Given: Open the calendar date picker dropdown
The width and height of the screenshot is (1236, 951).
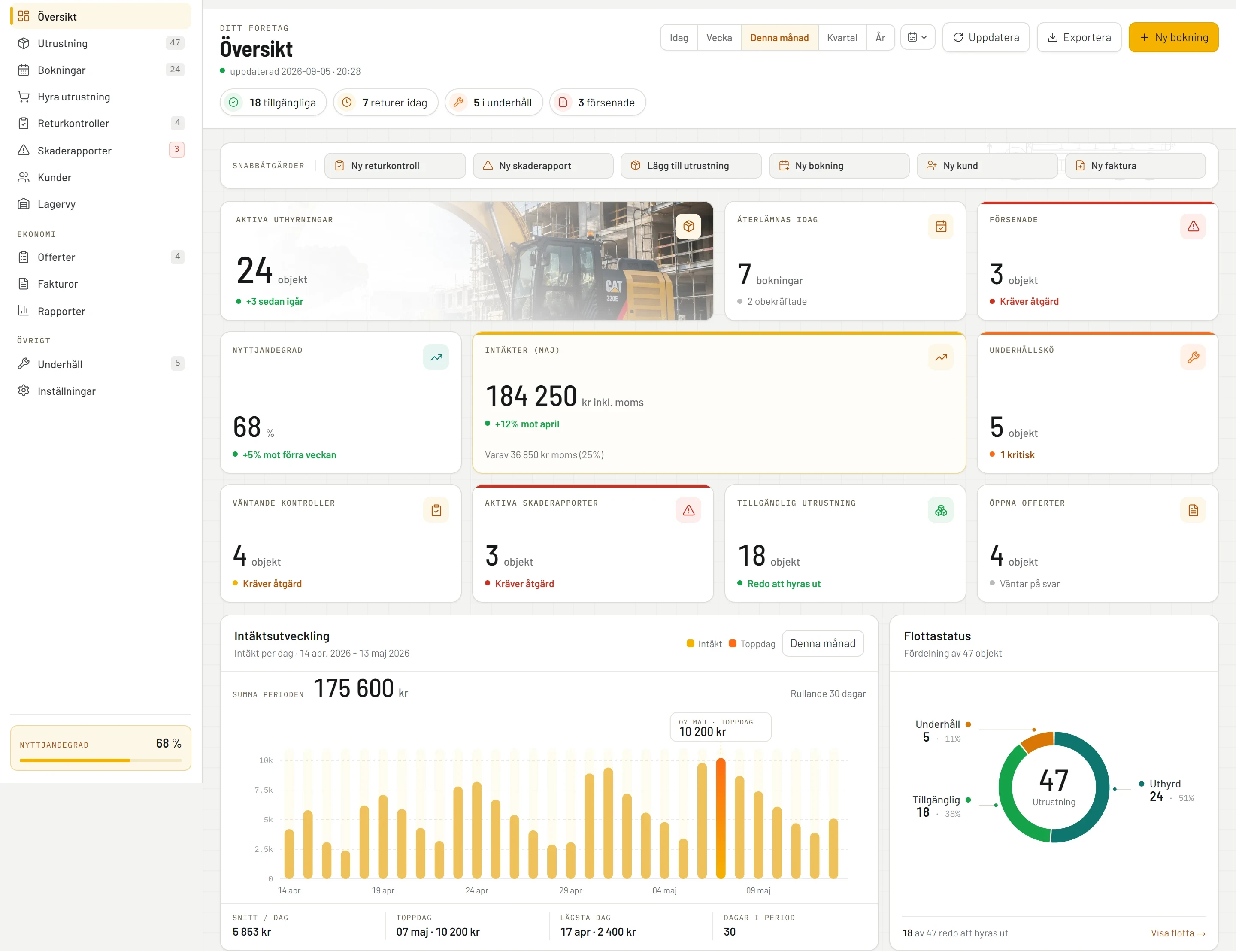Looking at the screenshot, I should point(918,37).
